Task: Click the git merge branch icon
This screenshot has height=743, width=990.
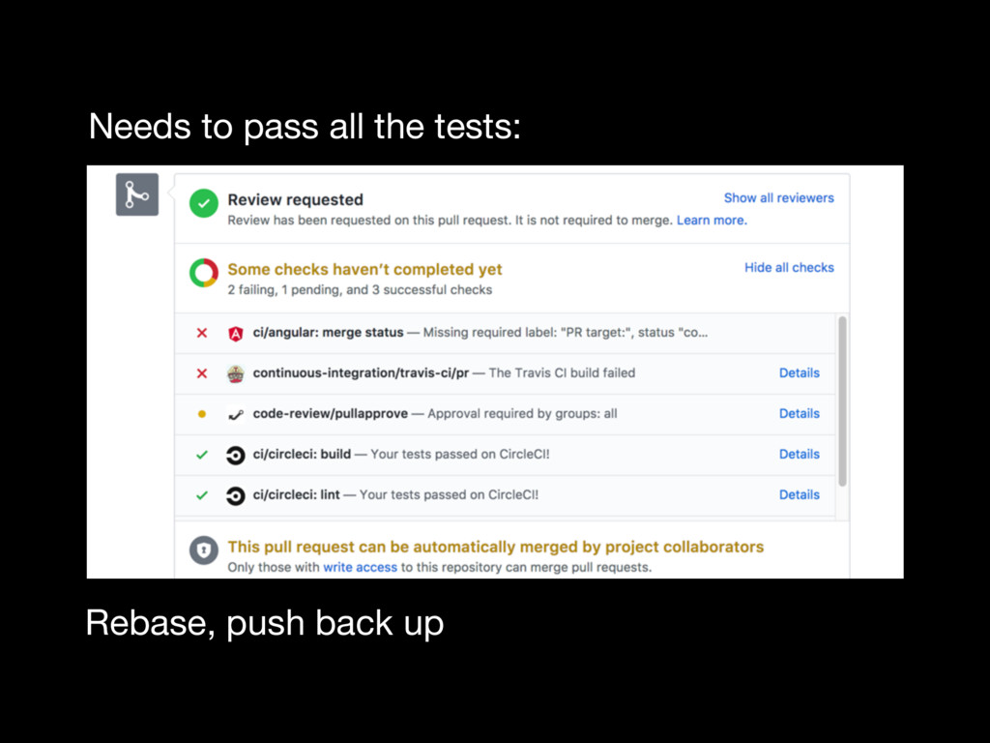Action: [136, 195]
